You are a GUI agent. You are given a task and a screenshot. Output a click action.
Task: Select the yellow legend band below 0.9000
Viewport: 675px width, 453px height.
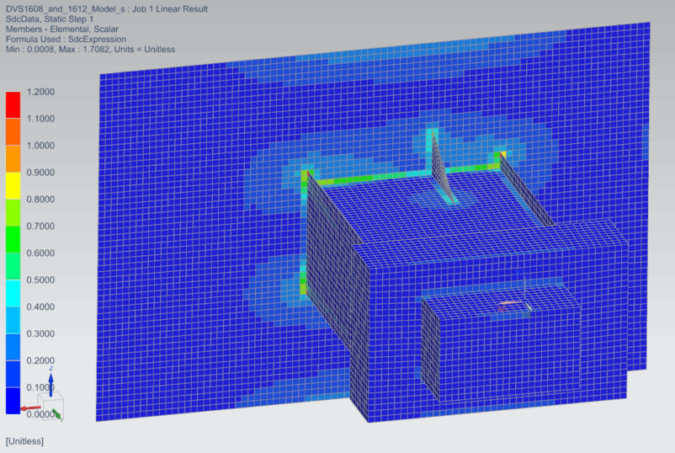13,185
